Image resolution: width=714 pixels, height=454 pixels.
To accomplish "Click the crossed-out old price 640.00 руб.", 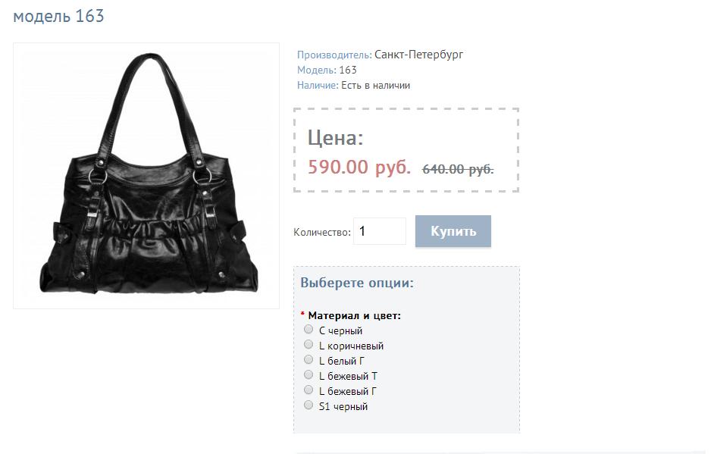I will (x=458, y=169).
